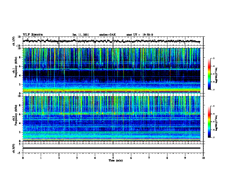Click the ch.1 voltage waveform trace
This screenshot has height=177, width=229.
pos(111,41)
